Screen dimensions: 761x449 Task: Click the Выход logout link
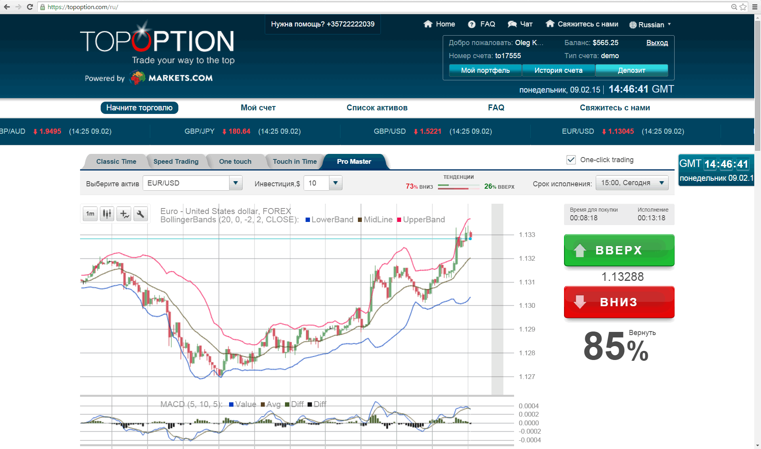(657, 43)
